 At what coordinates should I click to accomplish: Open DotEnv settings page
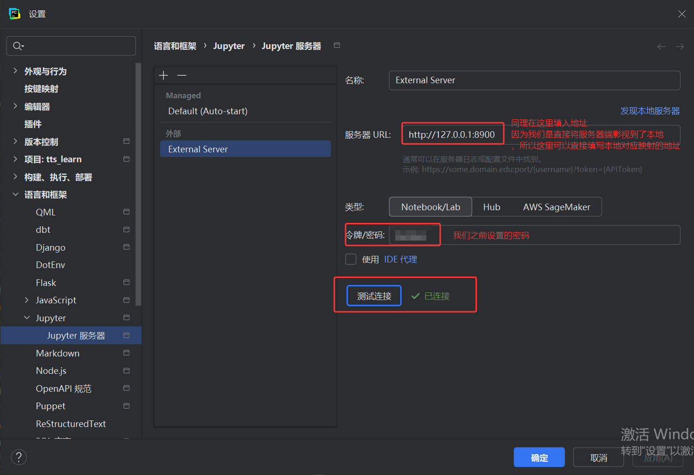pos(50,265)
